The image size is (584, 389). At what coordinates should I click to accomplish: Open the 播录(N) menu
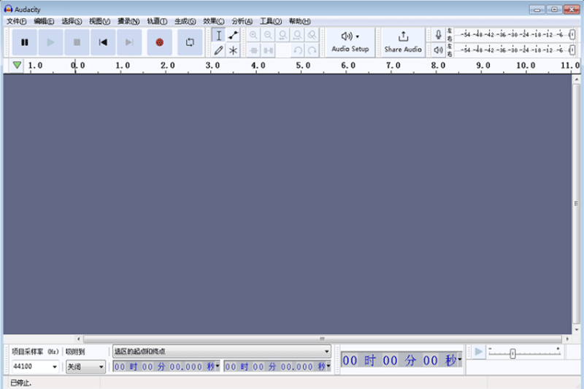point(128,21)
